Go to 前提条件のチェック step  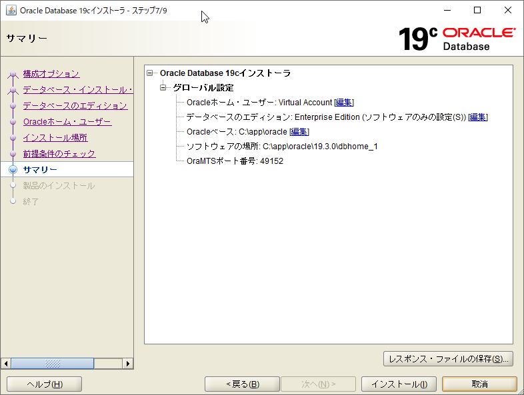(59, 154)
